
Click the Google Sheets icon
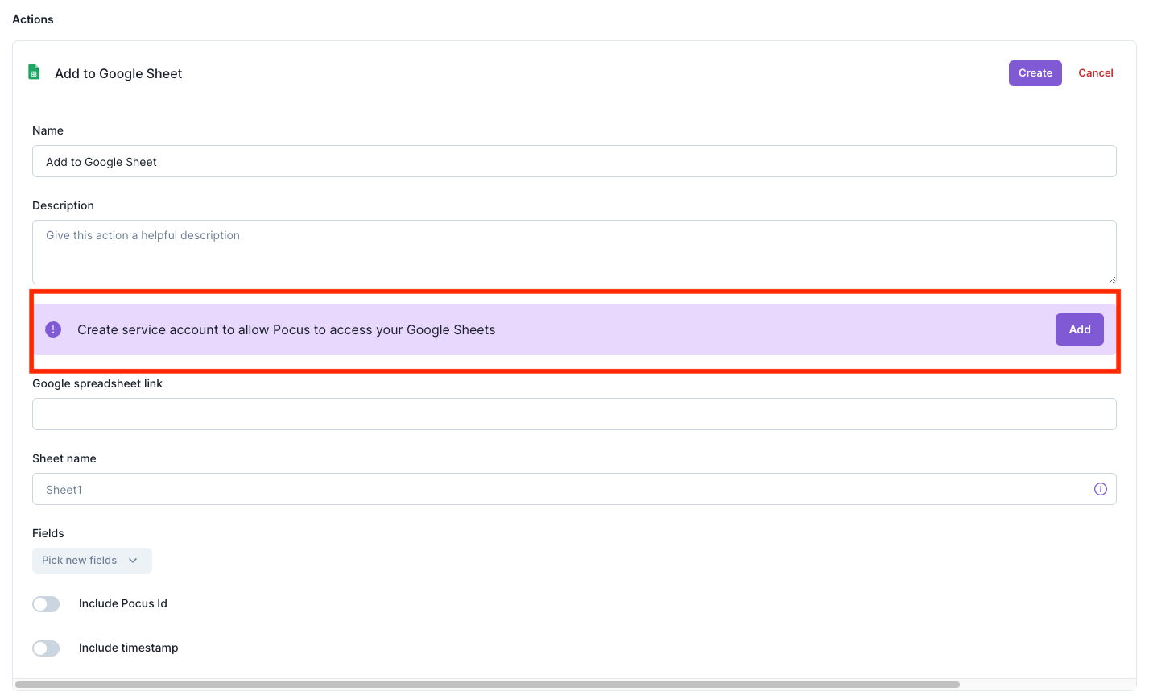(34, 72)
